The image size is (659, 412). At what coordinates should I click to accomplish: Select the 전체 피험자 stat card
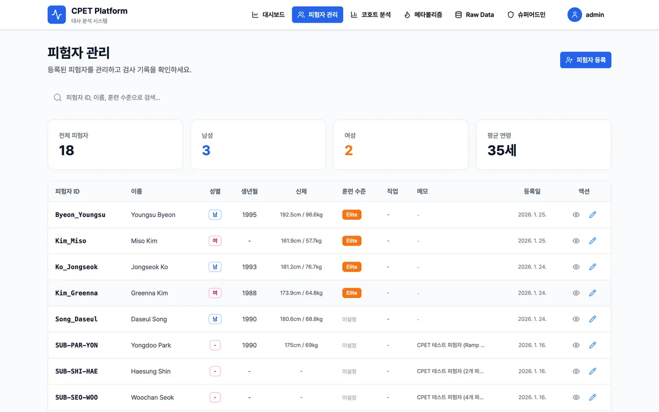115,144
